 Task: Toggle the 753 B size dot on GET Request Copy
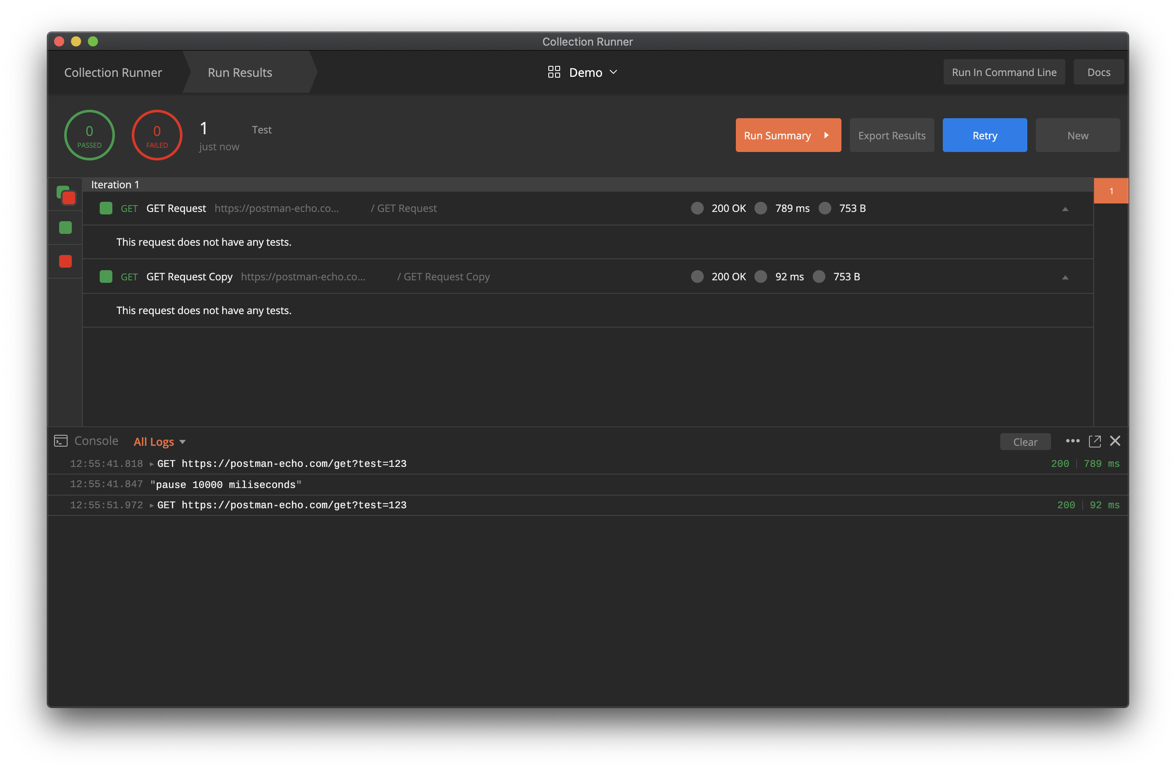point(819,277)
